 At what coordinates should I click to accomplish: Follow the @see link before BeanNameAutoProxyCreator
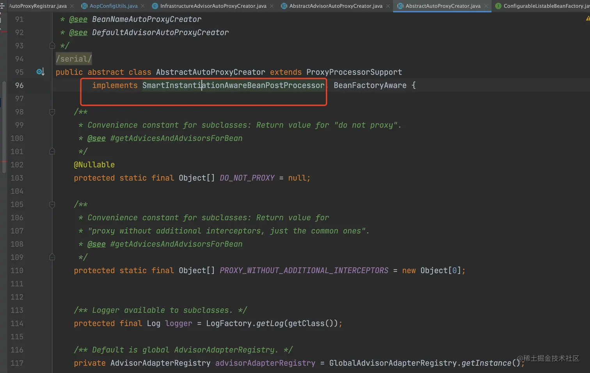coord(78,19)
